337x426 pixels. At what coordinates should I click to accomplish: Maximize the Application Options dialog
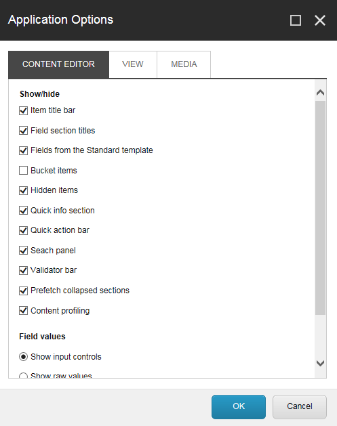[x=296, y=20]
